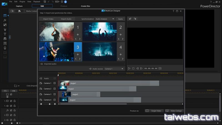The height and width of the screenshot is (125, 222).
Task: Toggle checkbox for video track 1
Action: pyautogui.click(x=11, y=101)
